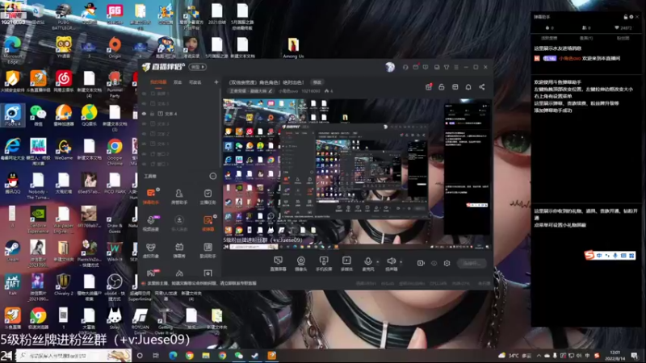The image size is (646, 363).
Task: Open stream settings gear in bottom bar
Action: coord(447,263)
